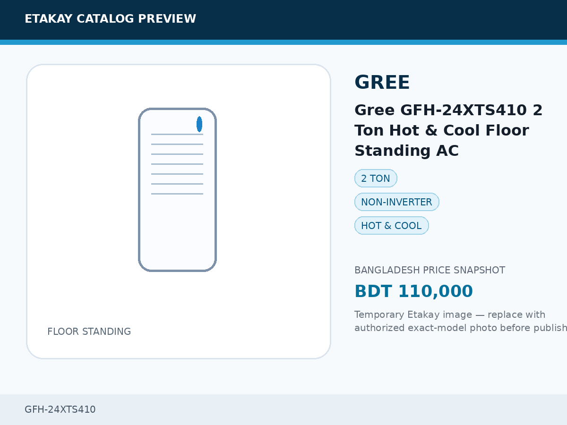
Task: Click the lower blank panel of AC unit
Action: pos(177,231)
